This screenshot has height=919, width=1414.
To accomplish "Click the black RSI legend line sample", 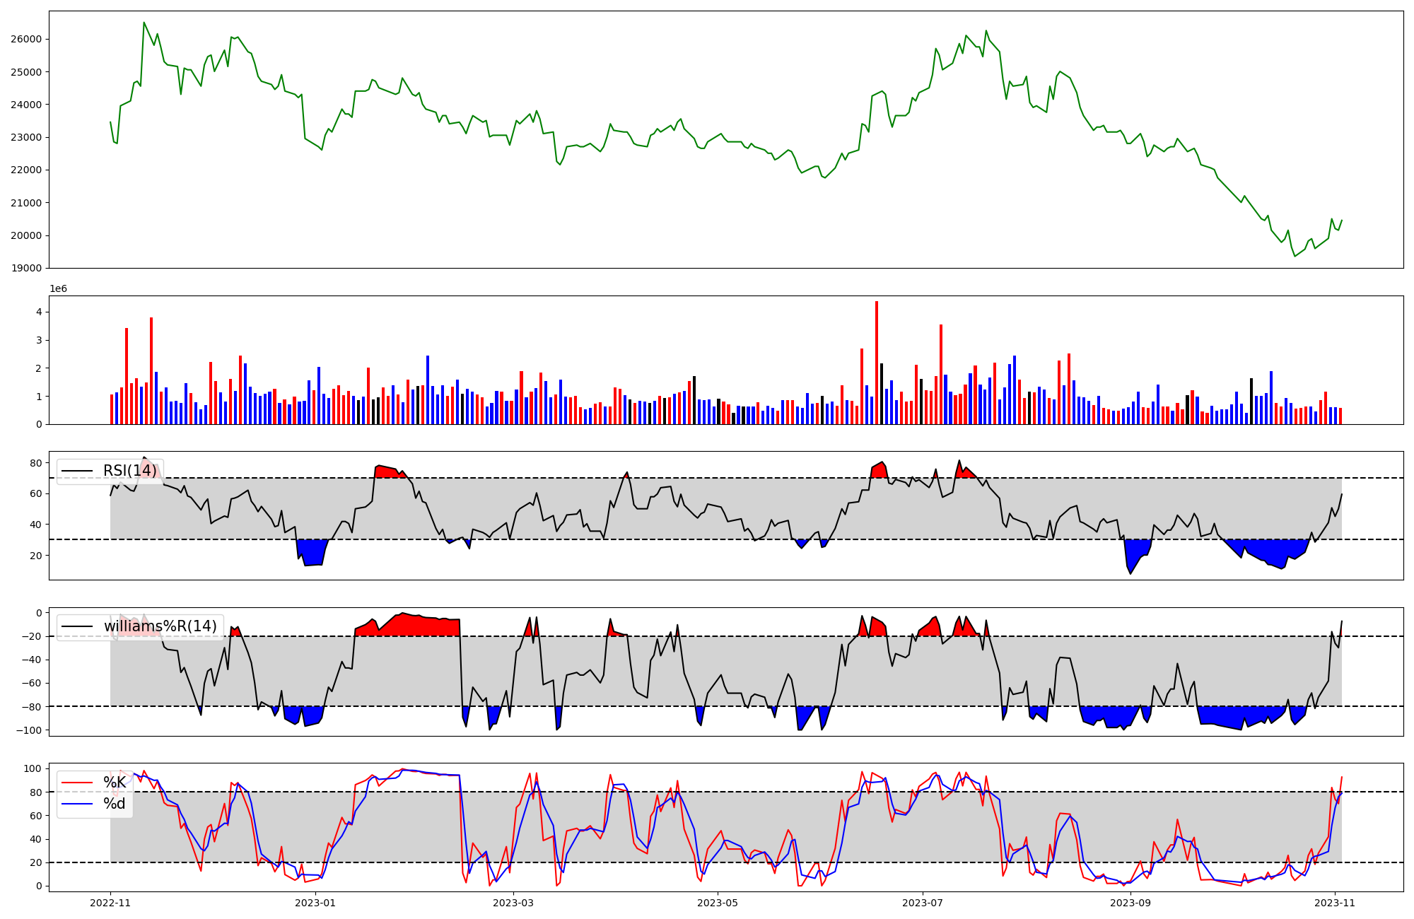I will click(77, 471).
